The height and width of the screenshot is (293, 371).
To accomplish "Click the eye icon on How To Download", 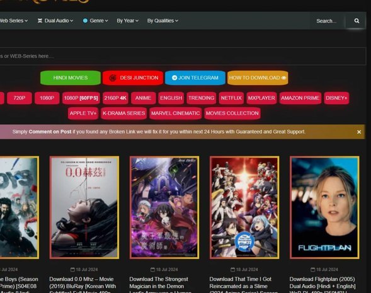I will 283,78.
